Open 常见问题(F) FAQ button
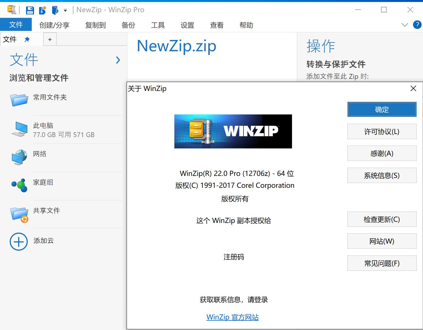 click(382, 263)
